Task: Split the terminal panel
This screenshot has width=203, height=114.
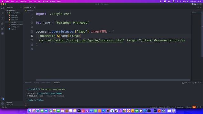Action: (193, 83)
